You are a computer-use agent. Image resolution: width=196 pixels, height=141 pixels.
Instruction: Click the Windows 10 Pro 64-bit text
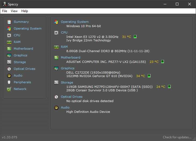[x=84, y=26]
